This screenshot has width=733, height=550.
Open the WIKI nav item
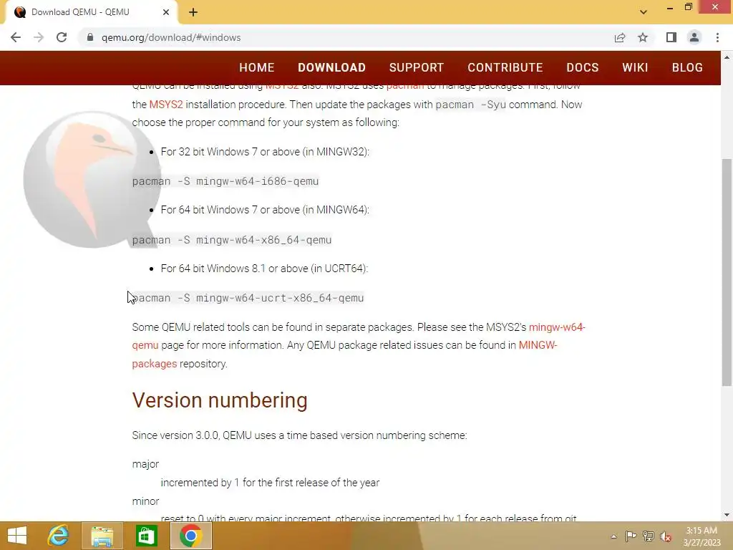[x=636, y=67]
